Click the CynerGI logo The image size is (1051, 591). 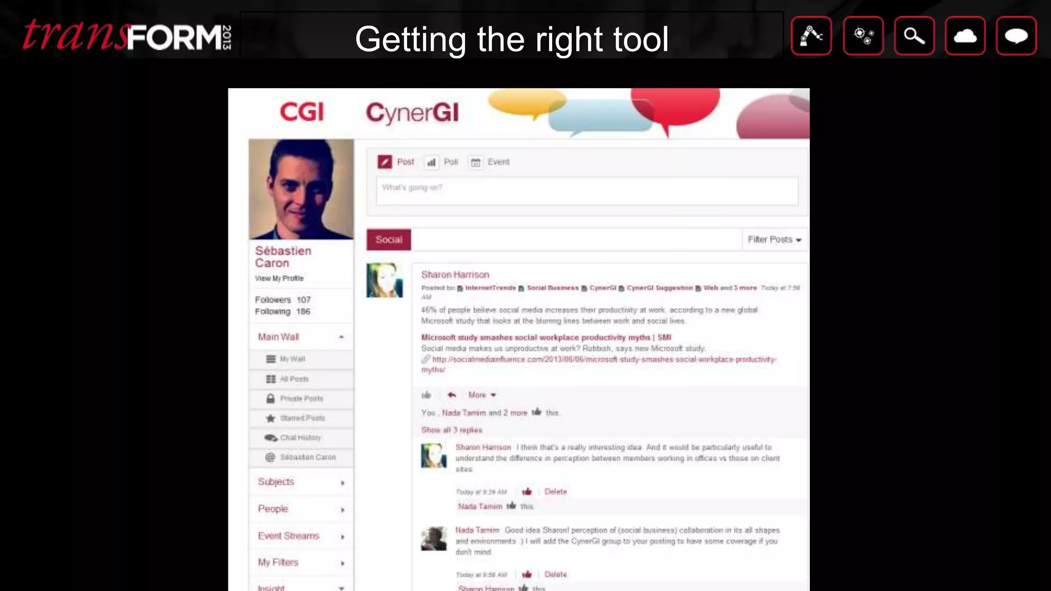[x=412, y=113]
